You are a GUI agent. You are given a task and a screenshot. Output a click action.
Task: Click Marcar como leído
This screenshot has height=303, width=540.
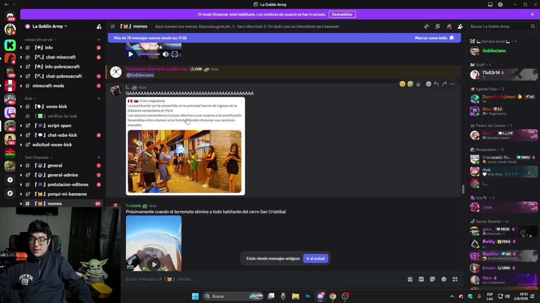[x=434, y=38]
